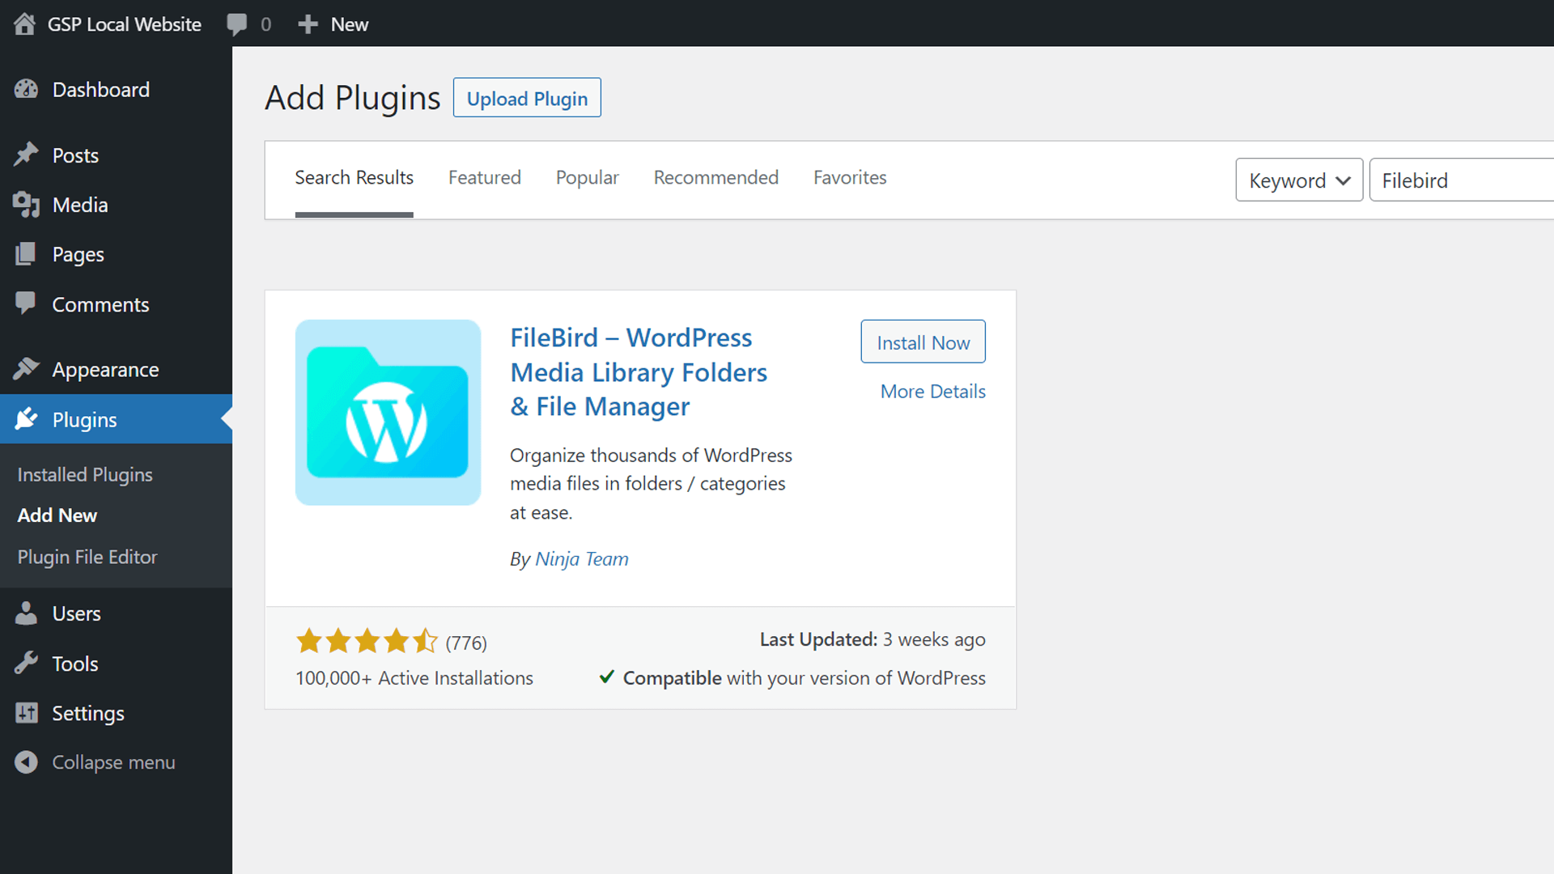This screenshot has width=1554, height=874.
Task: Click the New item plus icon
Action: [308, 23]
